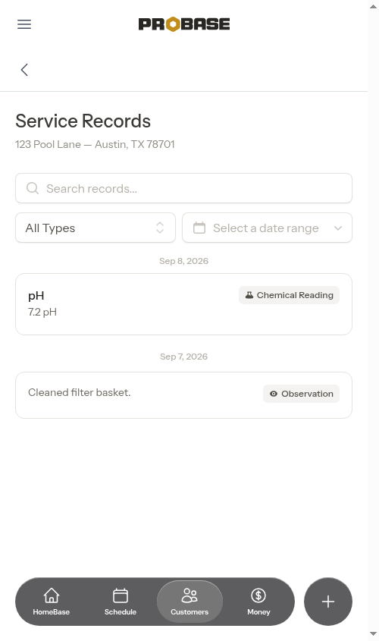Click the date range chevron arrow
Viewport: 379px width, 641px height.
[x=338, y=228]
